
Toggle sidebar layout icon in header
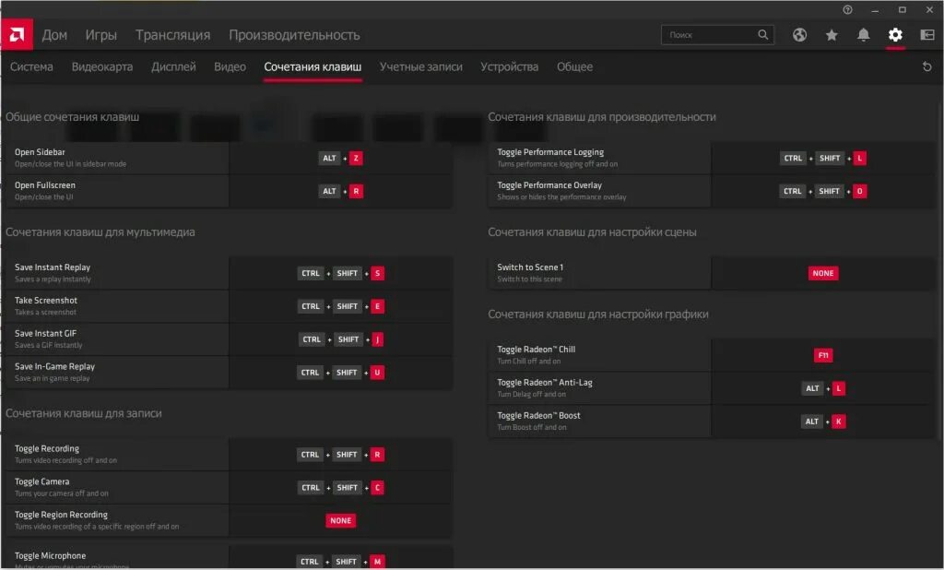927,35
